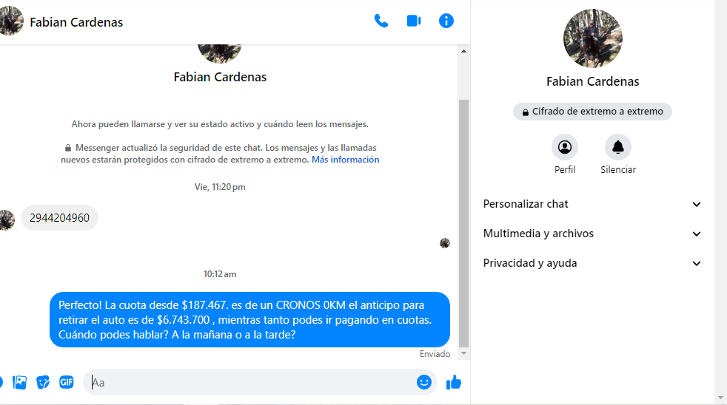The height and width of the screenshot is (405, 727).
Task: Expand Multimedia y archivos section
Action: tap(592, 234)
